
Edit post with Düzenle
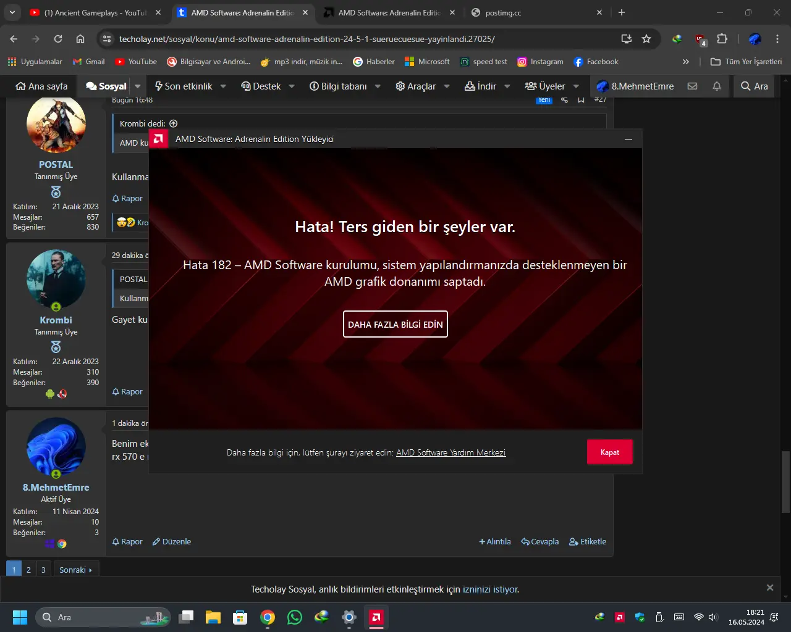(172, 541)
